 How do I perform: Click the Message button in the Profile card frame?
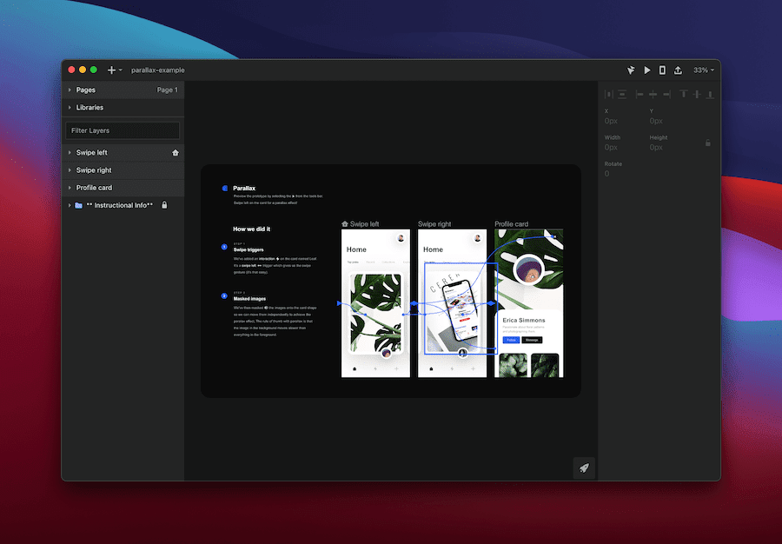532,340
